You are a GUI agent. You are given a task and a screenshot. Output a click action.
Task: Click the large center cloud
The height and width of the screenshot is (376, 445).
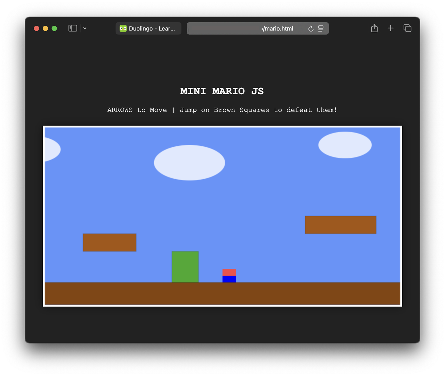189,163
